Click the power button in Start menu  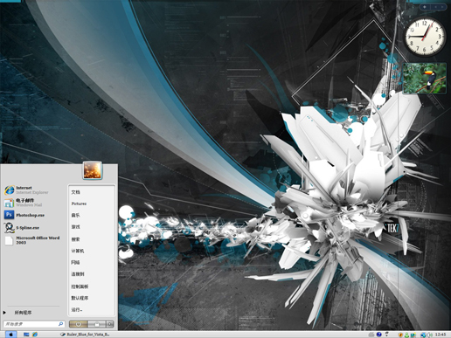pos(78,324)
